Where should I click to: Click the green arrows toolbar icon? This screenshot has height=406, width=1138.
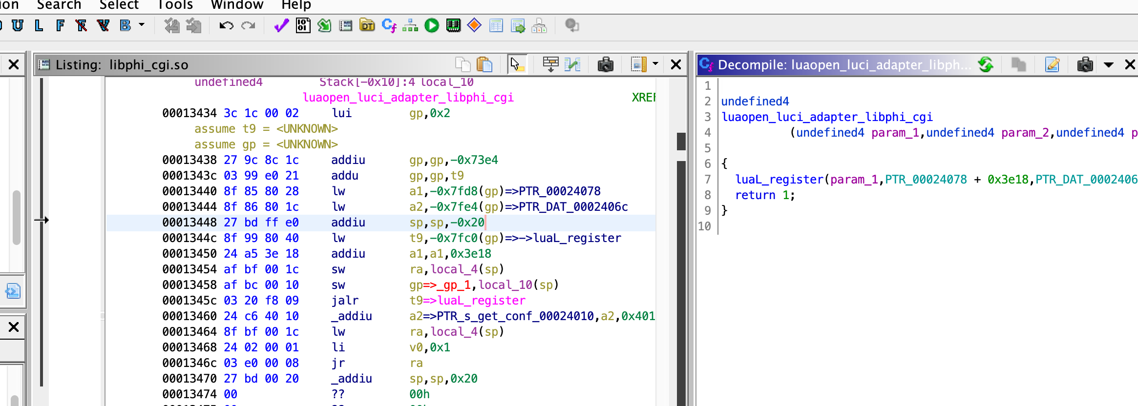click(x=324, y=25)
